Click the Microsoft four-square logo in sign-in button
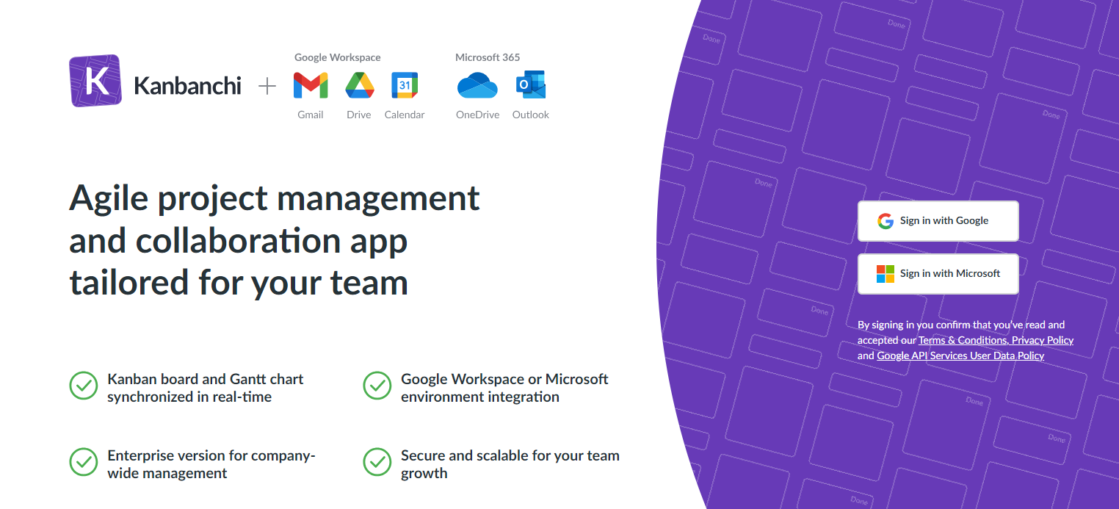Screen dimensions: 1119x509 click(x=886, y=274)
